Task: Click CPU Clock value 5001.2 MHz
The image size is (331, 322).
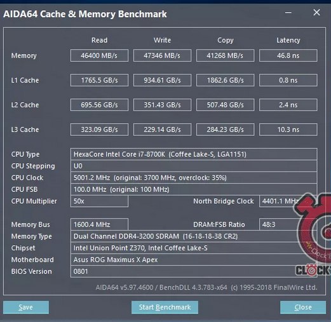Action: [x=194, y=178]
